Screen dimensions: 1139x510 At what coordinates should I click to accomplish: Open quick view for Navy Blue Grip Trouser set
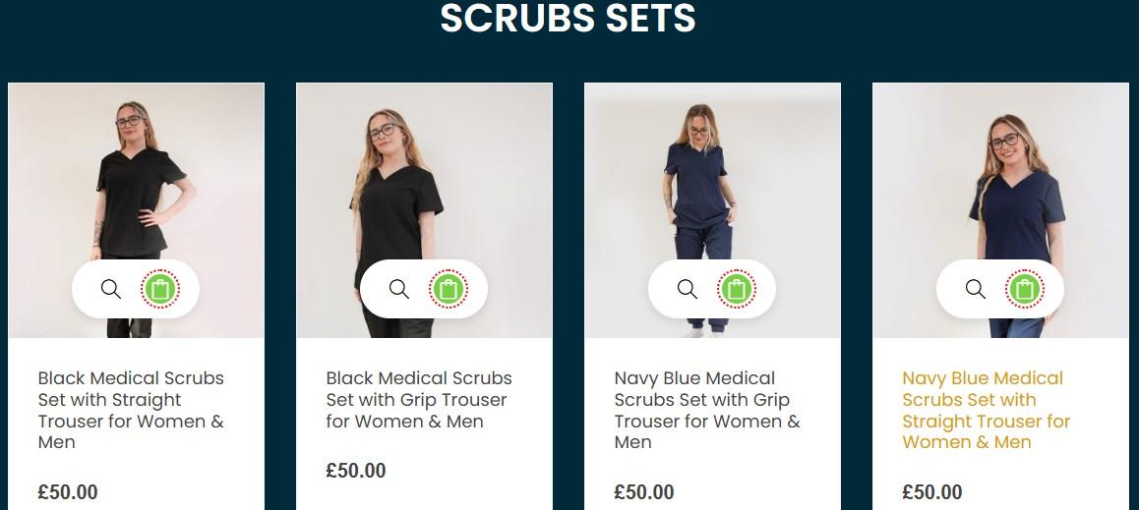[688, 289]
